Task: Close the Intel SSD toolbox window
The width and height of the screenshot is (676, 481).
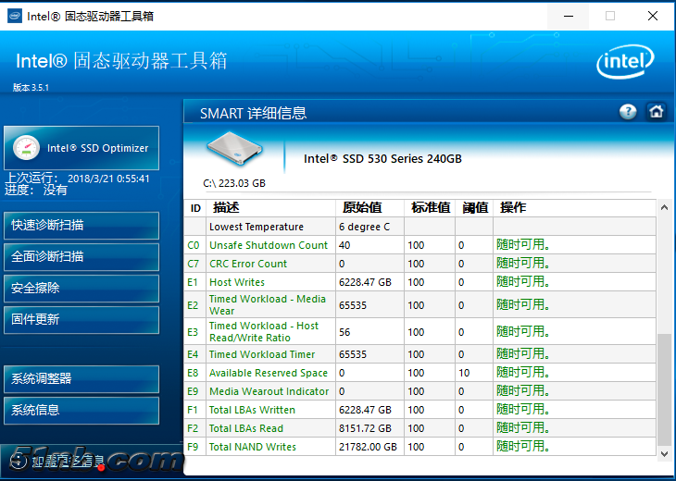Action: (654, 16)
